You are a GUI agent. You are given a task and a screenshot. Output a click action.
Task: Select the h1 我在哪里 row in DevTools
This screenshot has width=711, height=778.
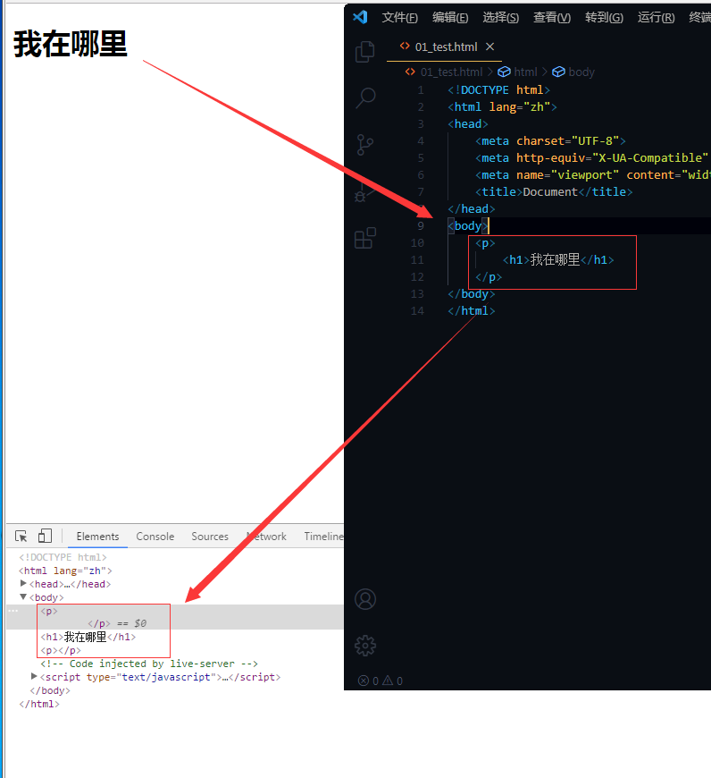tap(88, 637)
